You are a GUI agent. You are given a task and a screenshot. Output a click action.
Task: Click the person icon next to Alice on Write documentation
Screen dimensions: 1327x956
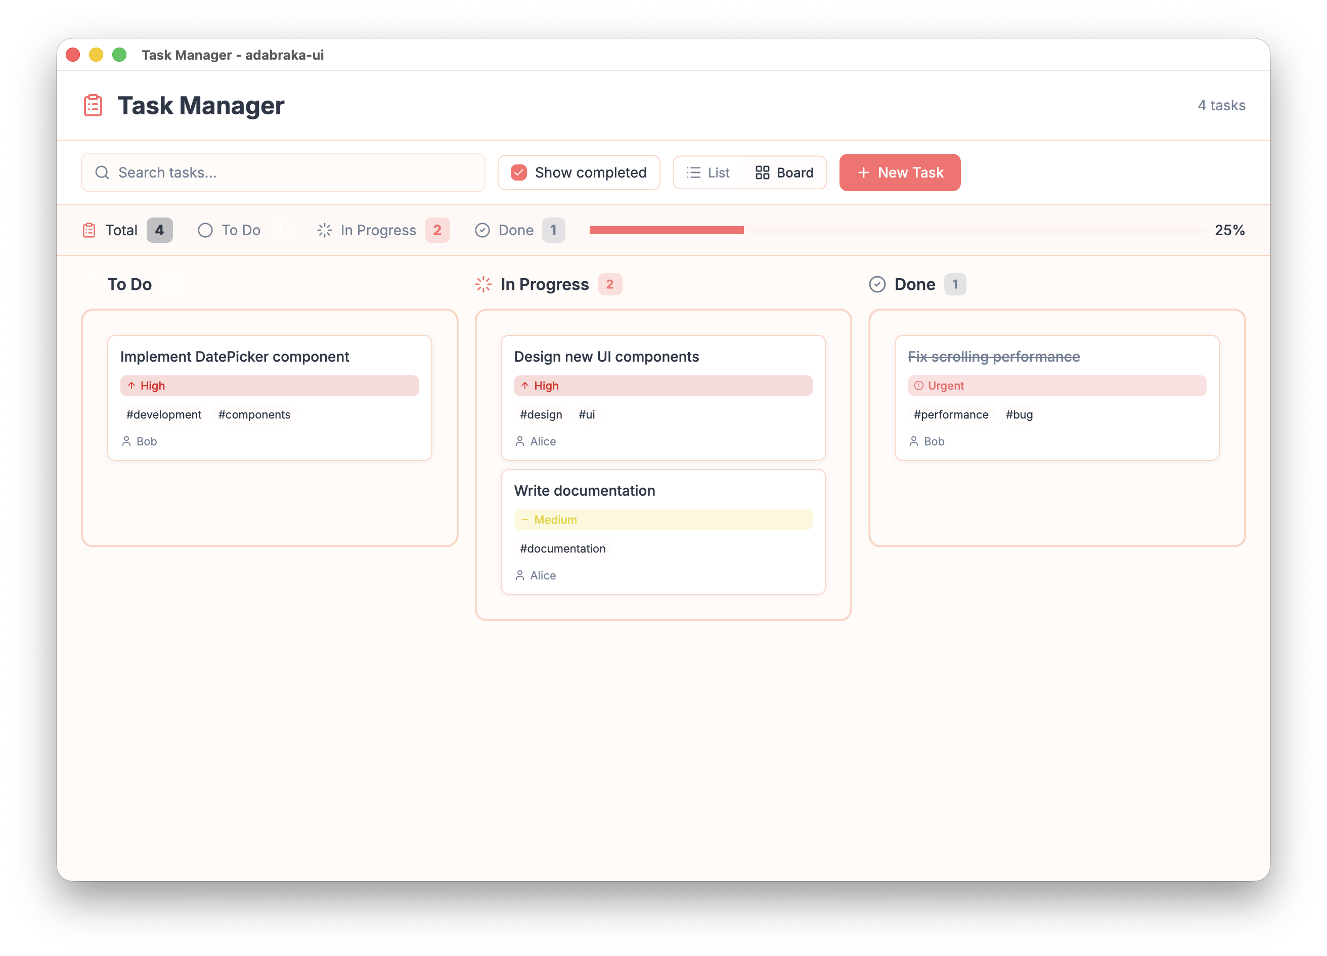click(x=520, y=575)
